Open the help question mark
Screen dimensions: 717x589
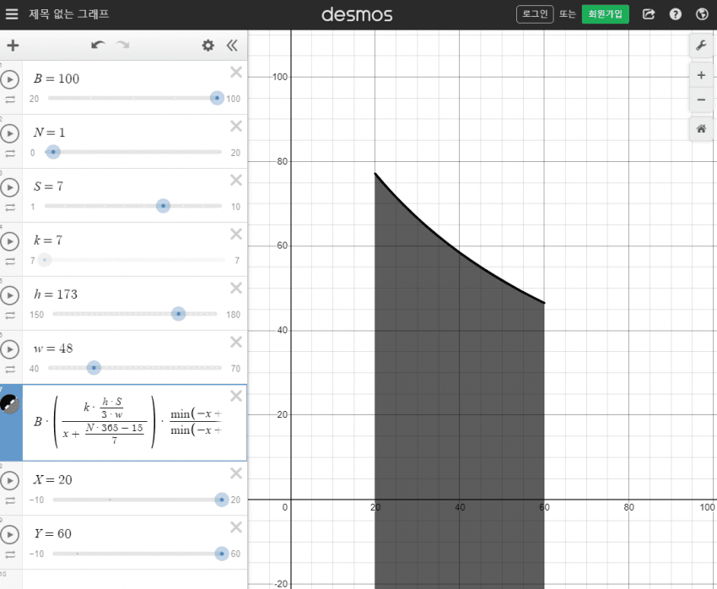pyautogui.click(x=675, y=14)
